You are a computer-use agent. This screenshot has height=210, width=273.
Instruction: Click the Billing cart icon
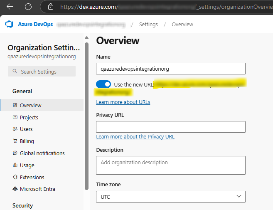coord(15,141)
